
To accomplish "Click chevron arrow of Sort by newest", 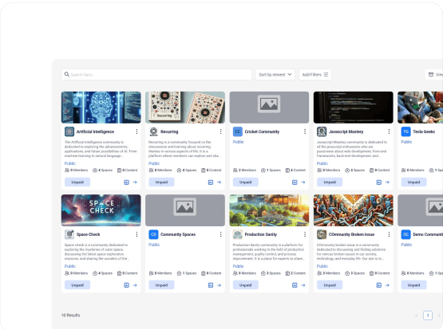I will (x=290, y=74).
